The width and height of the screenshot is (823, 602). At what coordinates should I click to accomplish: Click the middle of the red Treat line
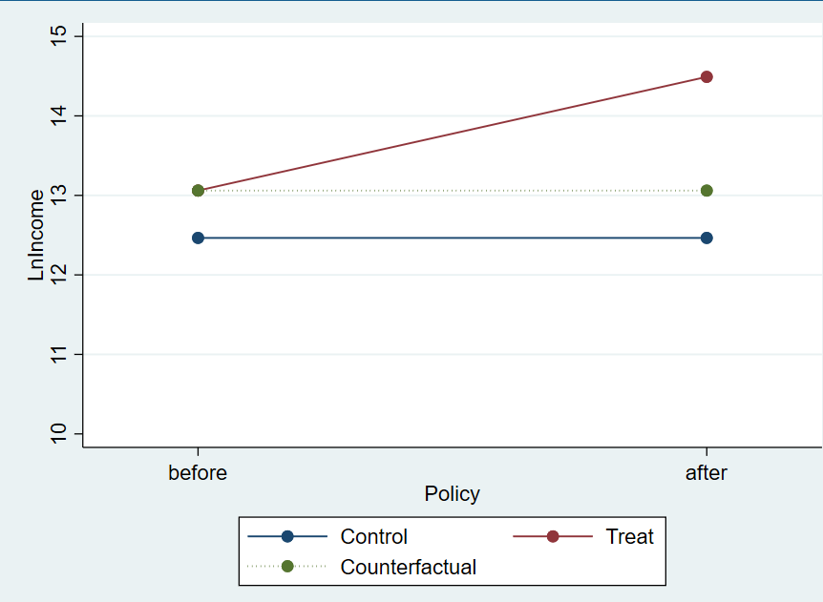(x=452, y=134)
